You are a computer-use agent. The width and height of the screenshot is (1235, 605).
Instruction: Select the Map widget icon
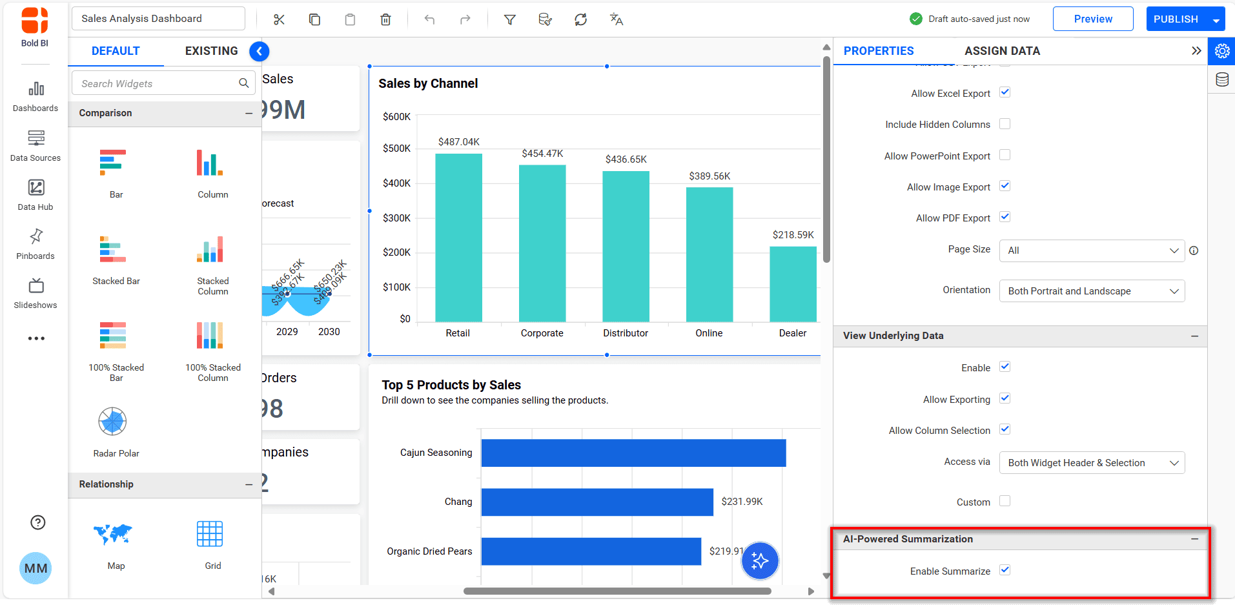(x=113, y=535)
